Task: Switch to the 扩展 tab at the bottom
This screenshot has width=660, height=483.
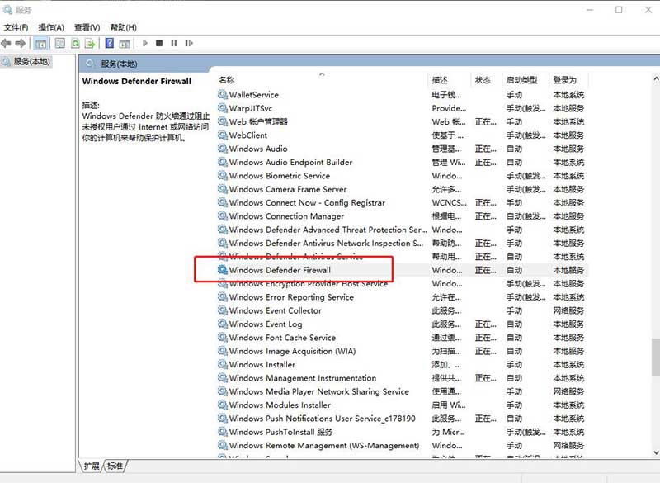Action: (x=92, y=466)
